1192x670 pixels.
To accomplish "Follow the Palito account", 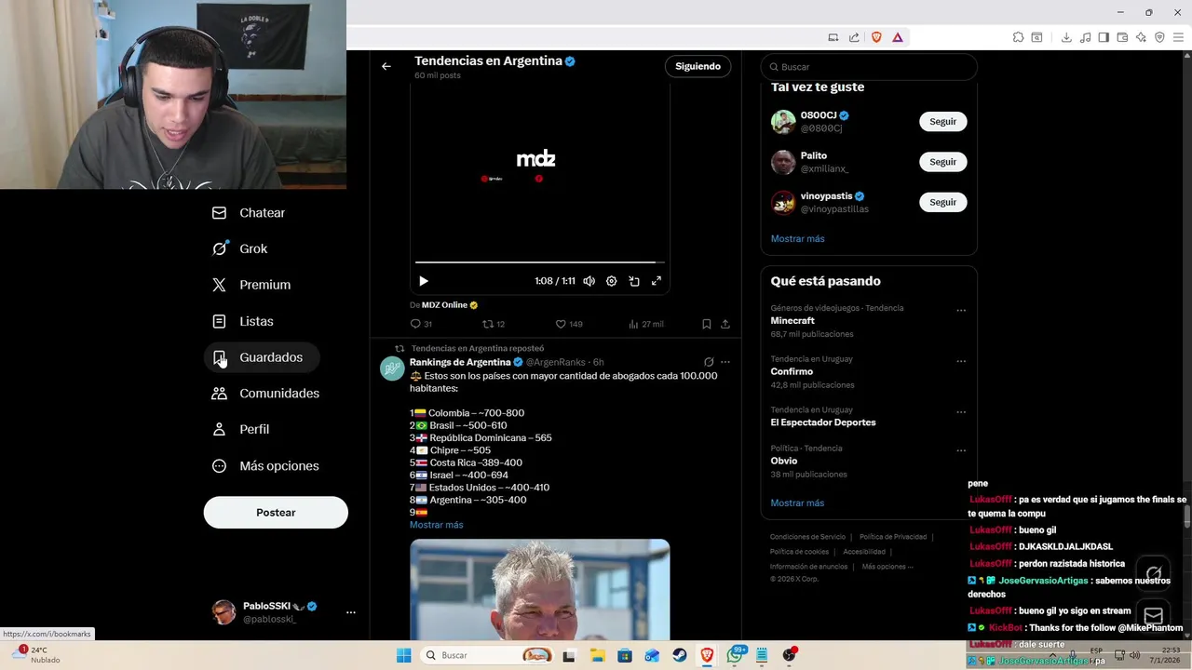I will (x=942, y=162).
